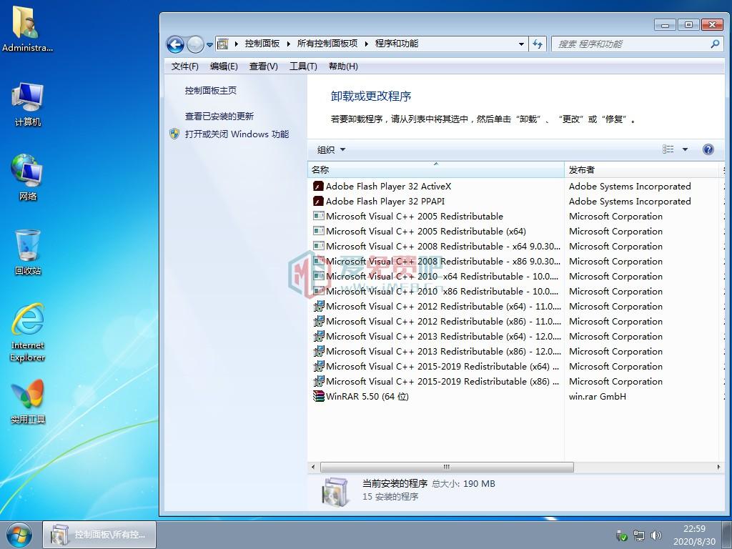Screen dimensions: 732x549
Task: Click the Back navigation arrow button
Action: coord(176,45)
